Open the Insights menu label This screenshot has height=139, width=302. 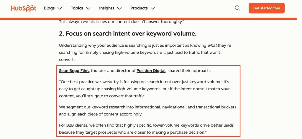pos(107,8)
